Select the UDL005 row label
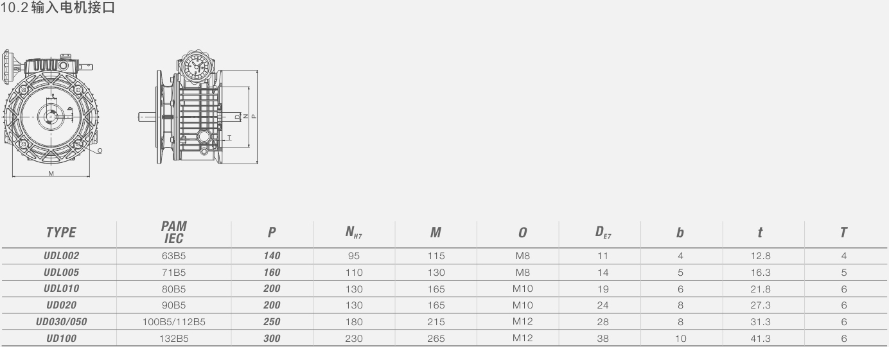 click(61, 272)
